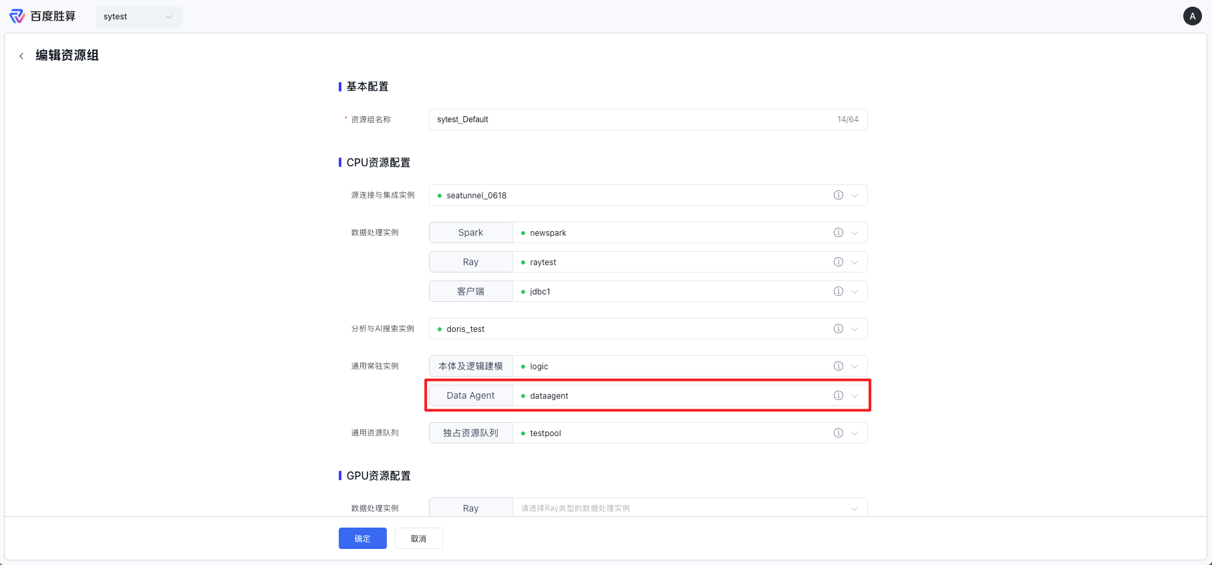The width and height of the screenshot is (1212, 565).
Task: Click the dataagent value text
Action: [x=549, y=396]
